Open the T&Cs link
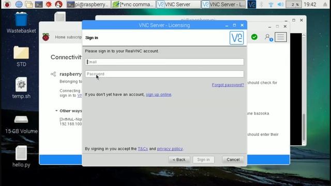 (143, 149)
